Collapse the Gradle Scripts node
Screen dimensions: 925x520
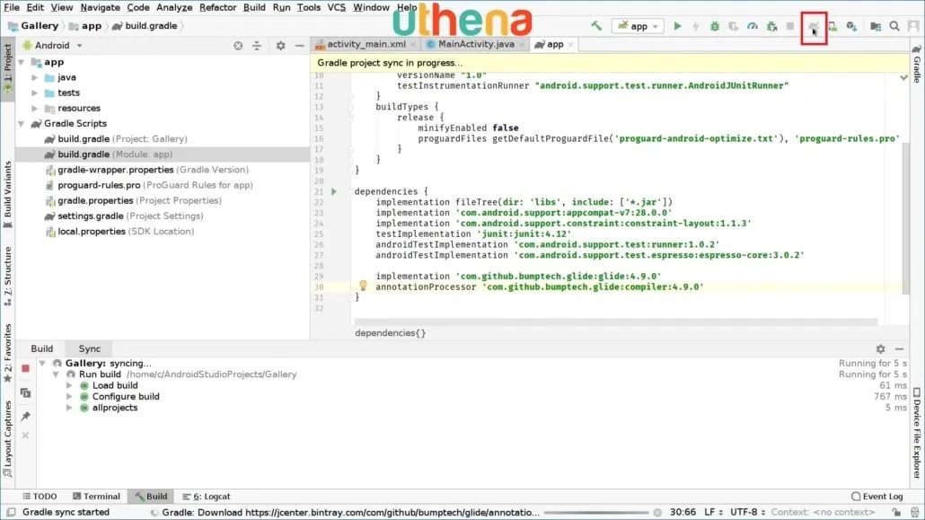coord(22,123)
